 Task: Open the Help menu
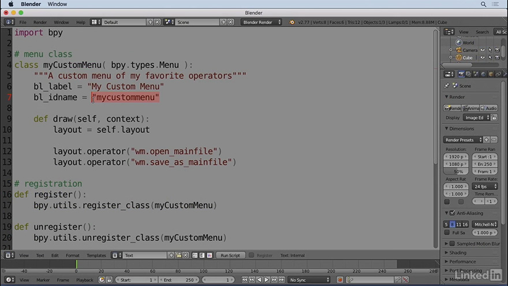click(x=81, y=22)
